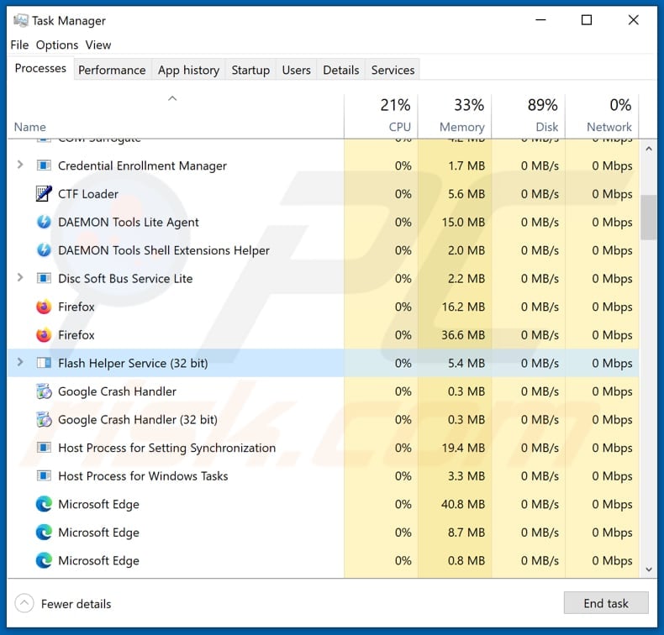Switch to the Startup tab
The height and width of the screenshot is (635, 664).
click(250, 70)
